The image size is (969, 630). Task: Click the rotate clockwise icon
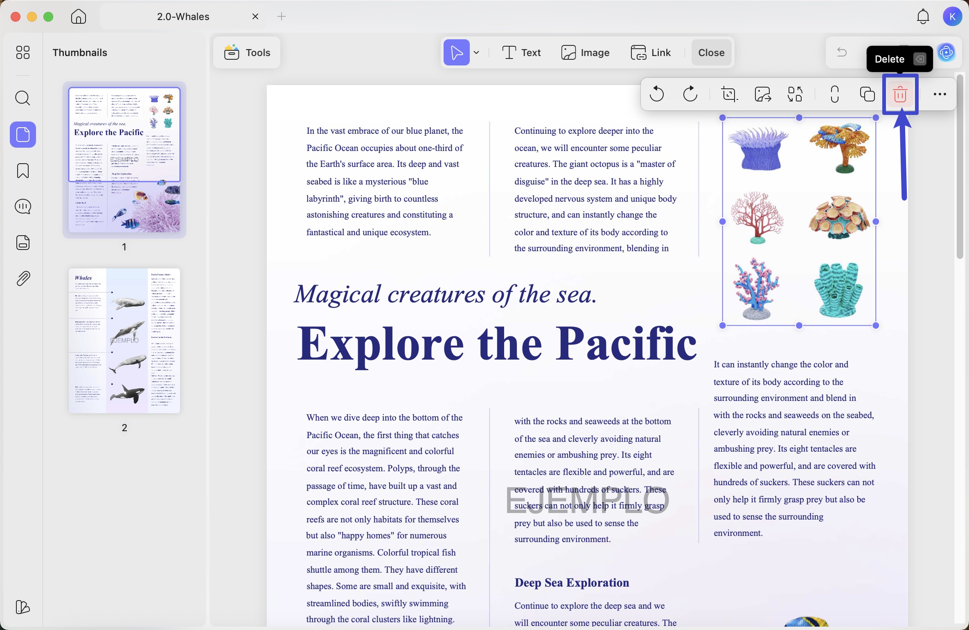pyautogui.click(x=690, y=94)
